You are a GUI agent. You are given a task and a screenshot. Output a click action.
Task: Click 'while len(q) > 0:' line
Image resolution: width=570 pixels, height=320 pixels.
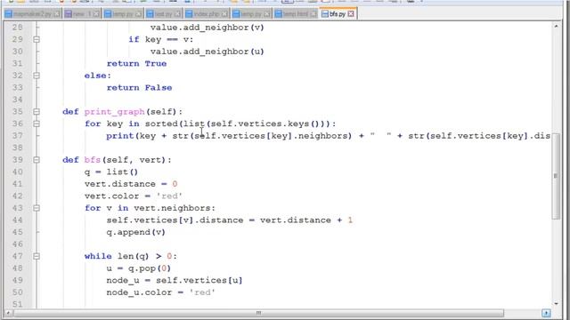coord(131,256)
